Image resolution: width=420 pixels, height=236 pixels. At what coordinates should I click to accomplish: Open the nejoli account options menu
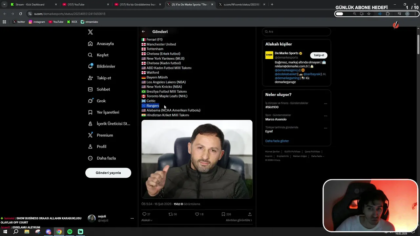pos(132,218)
